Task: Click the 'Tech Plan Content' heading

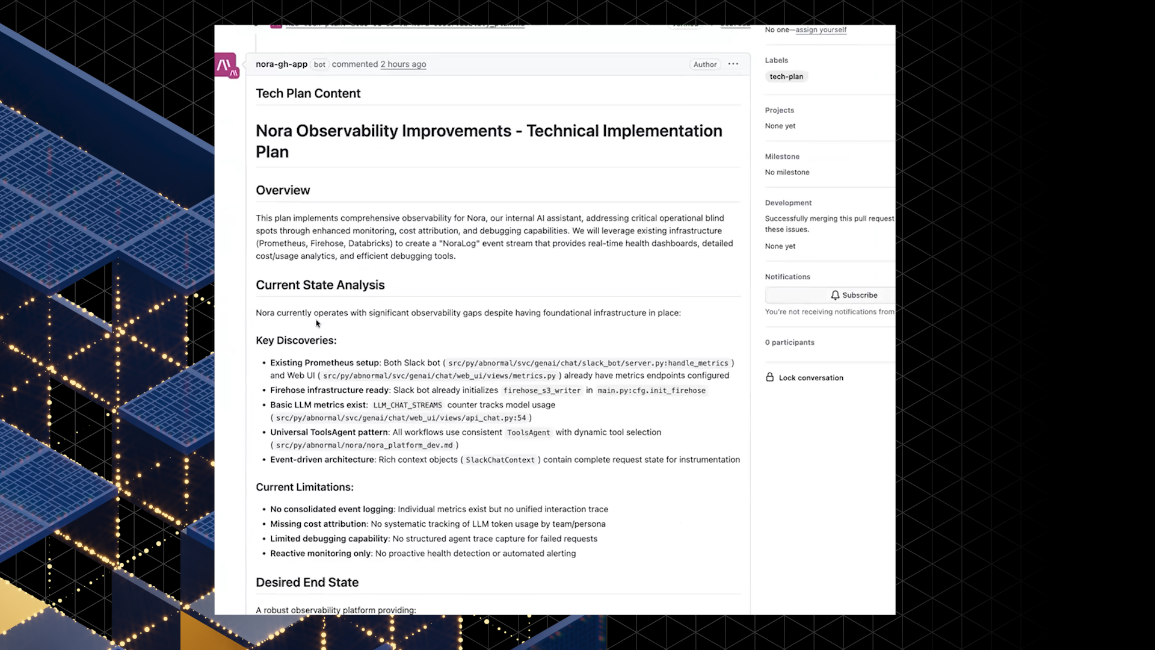Action: click(x=308, y=93)
